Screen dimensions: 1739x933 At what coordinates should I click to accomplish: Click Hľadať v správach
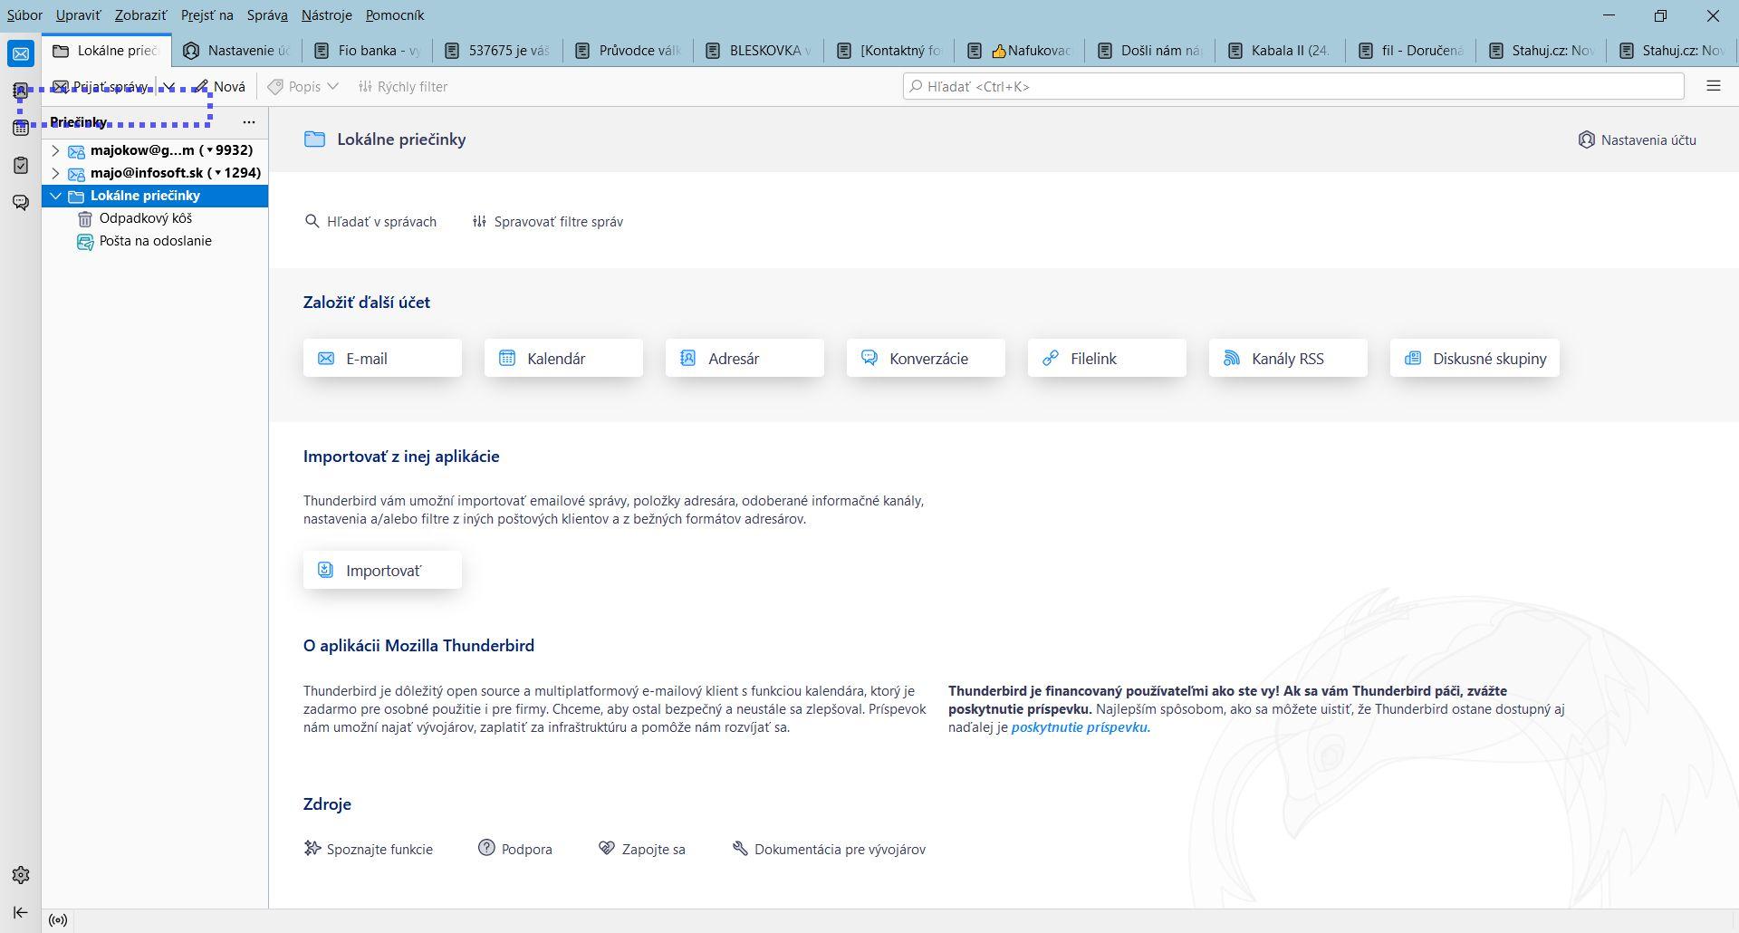371,221
